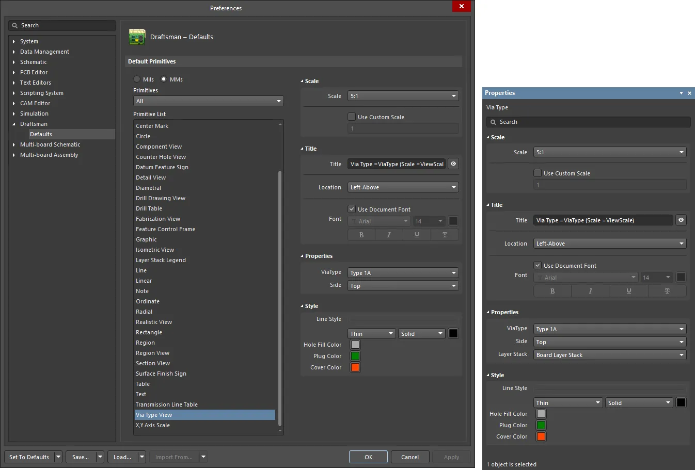695x470 pixels.
Task: Change the orange Cover Color swatch
Action: coord(355,367)
